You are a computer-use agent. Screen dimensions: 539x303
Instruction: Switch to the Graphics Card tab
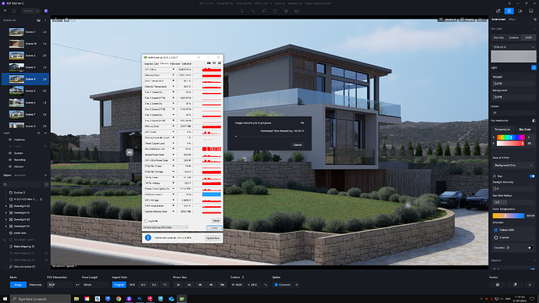click(x=152, y=63)
